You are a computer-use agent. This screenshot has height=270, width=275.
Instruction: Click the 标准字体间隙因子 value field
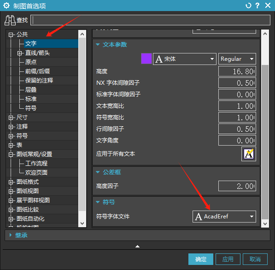tap(237, 94)
